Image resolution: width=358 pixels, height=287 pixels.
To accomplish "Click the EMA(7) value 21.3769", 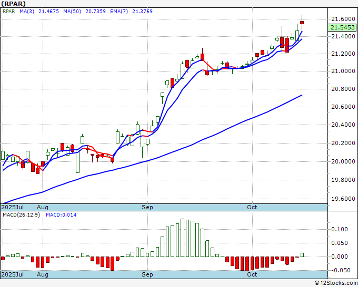I will pyautogui.click(x=143, y=12).
